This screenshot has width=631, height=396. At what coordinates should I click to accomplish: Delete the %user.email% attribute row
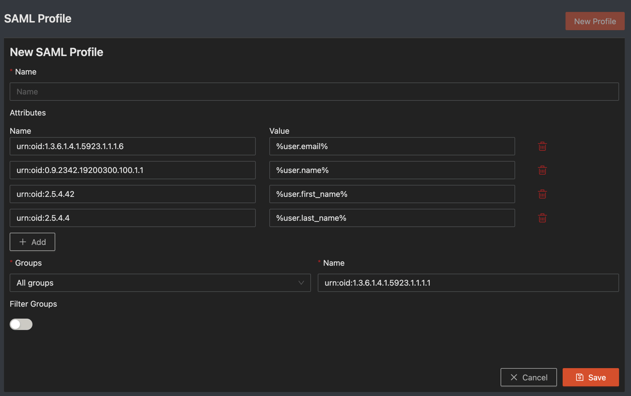(x=542, y=146)
